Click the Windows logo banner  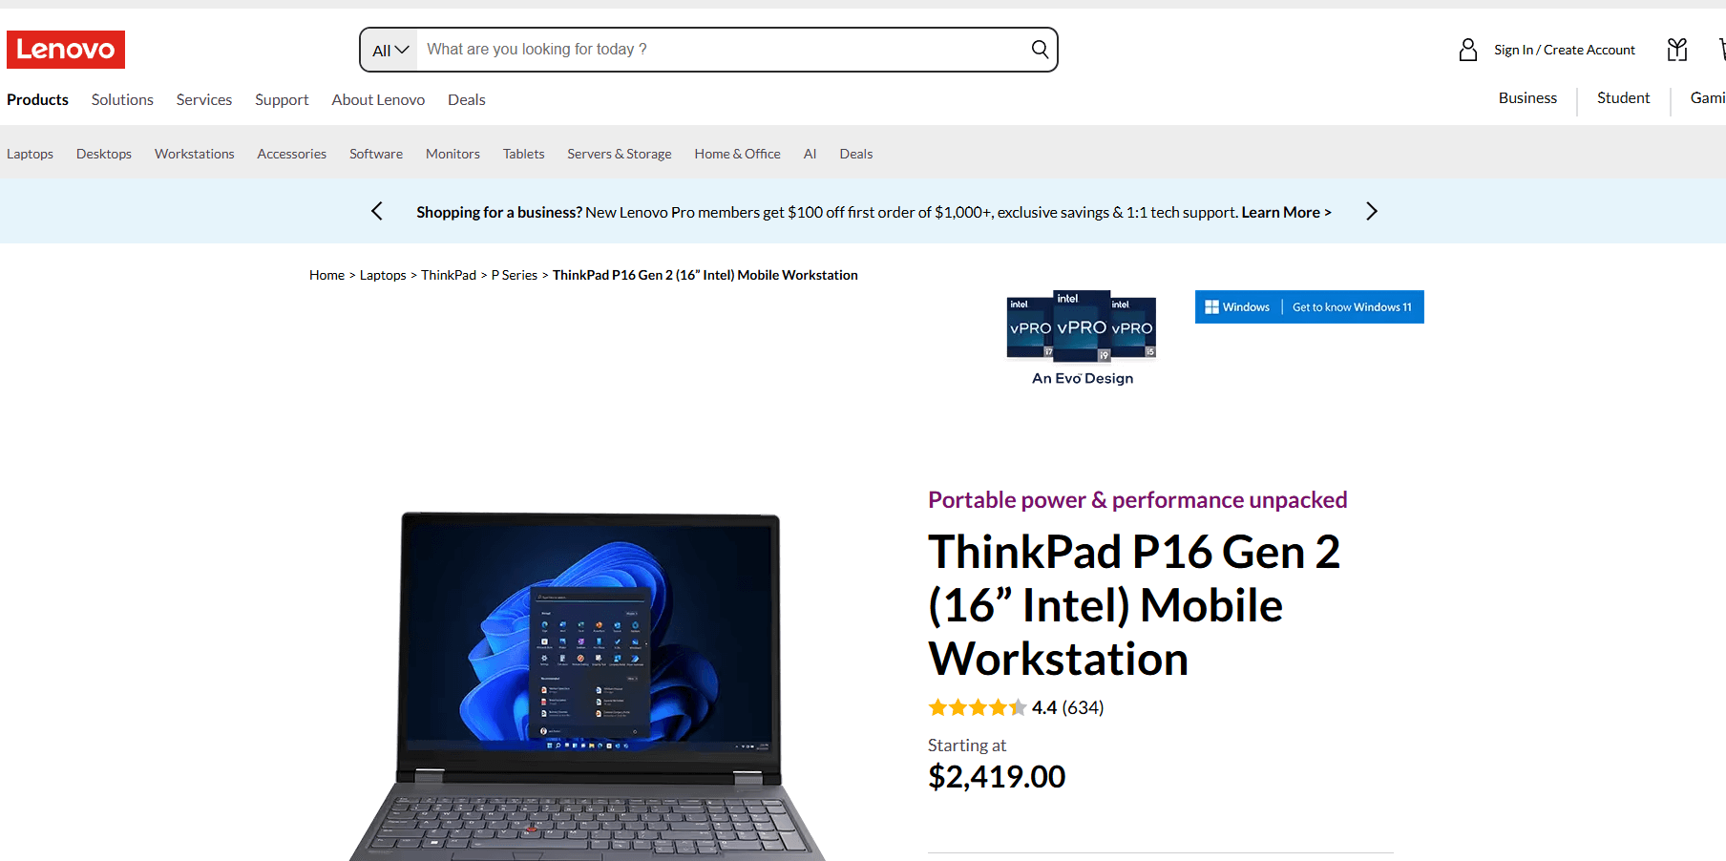(x=1237, y=307)
